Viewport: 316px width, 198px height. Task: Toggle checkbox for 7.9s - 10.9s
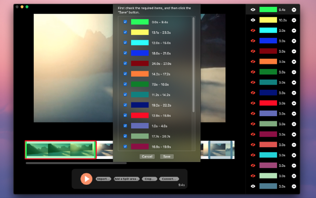pos(125,84)
